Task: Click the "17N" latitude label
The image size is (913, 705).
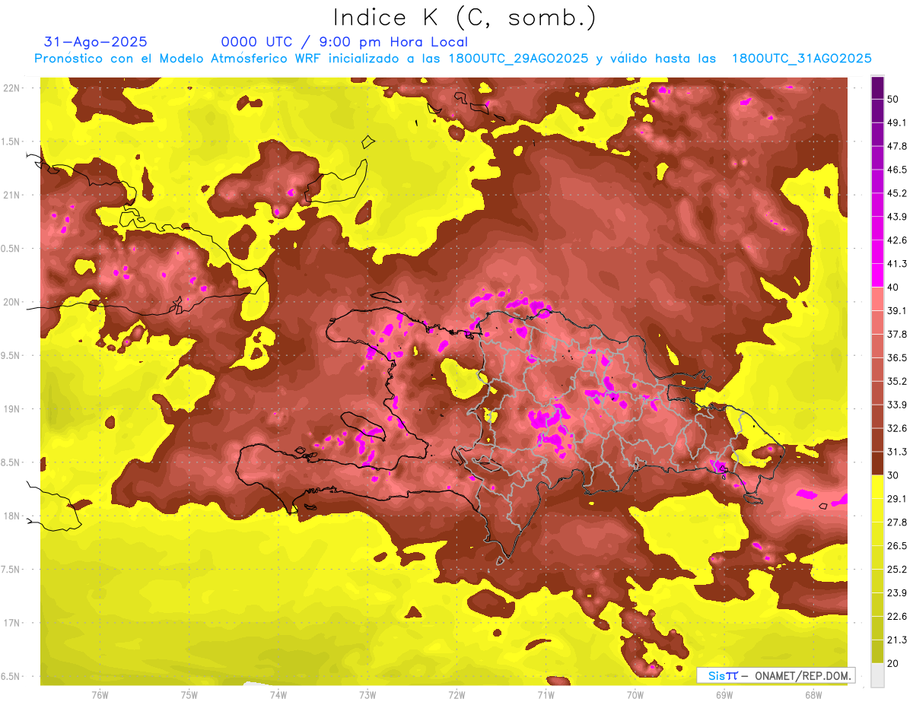Action: point(11,623)
